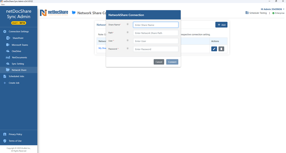This screenshot has width=286, height=153.
Task: Click the Actions column header
Action: click(215, 41)
